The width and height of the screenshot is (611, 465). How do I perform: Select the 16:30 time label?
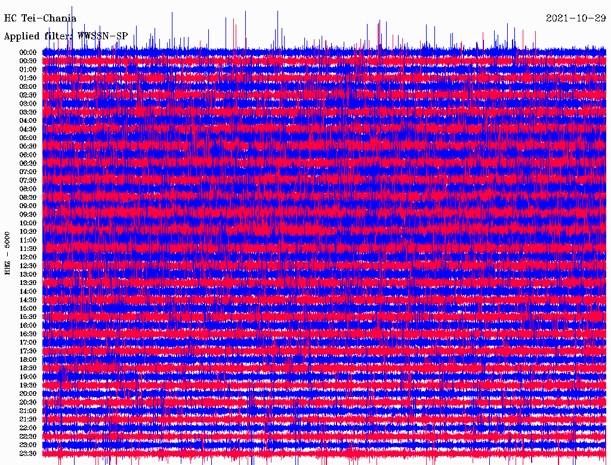click(28, 334)
